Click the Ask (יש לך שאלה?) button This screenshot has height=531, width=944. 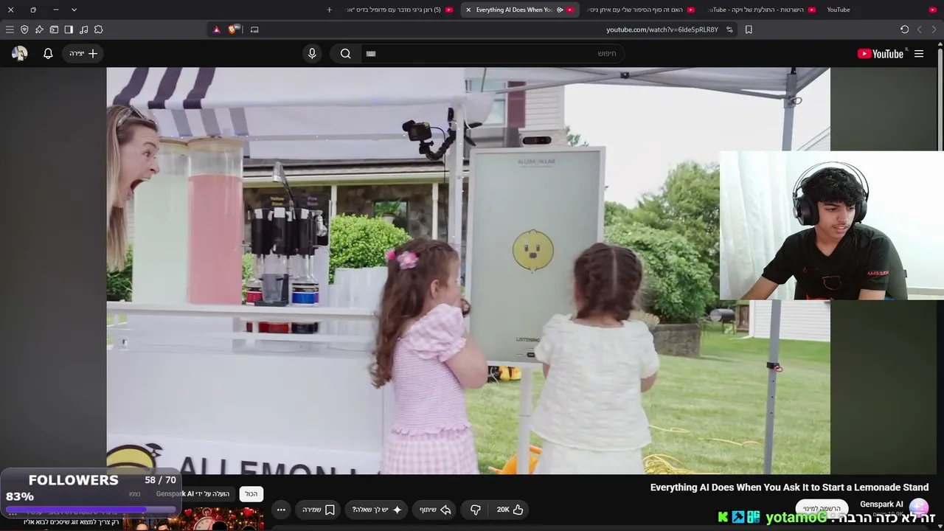(376, 510)
